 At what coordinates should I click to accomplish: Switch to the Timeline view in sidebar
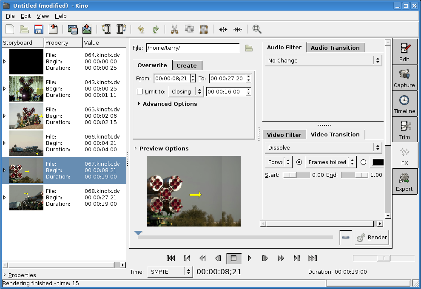pos(404,104)
